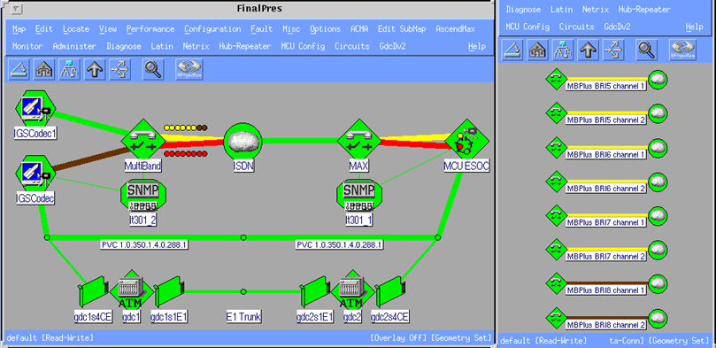Click the E1 Trunk midpoint circle connector

243,291
